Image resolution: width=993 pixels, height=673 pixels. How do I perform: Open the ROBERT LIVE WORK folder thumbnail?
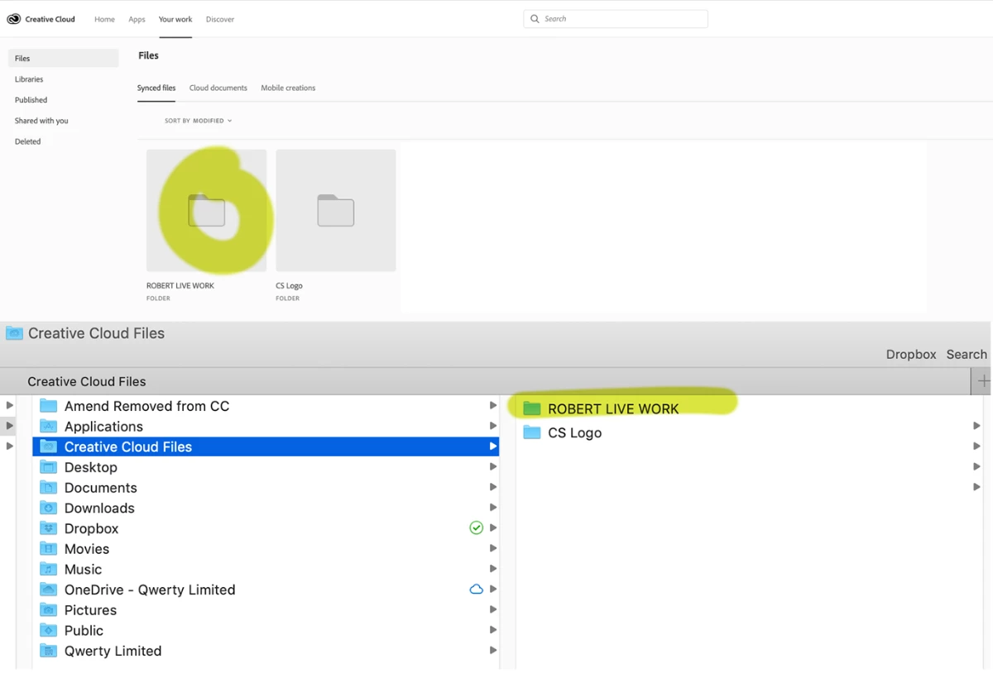tap(206, 211)
